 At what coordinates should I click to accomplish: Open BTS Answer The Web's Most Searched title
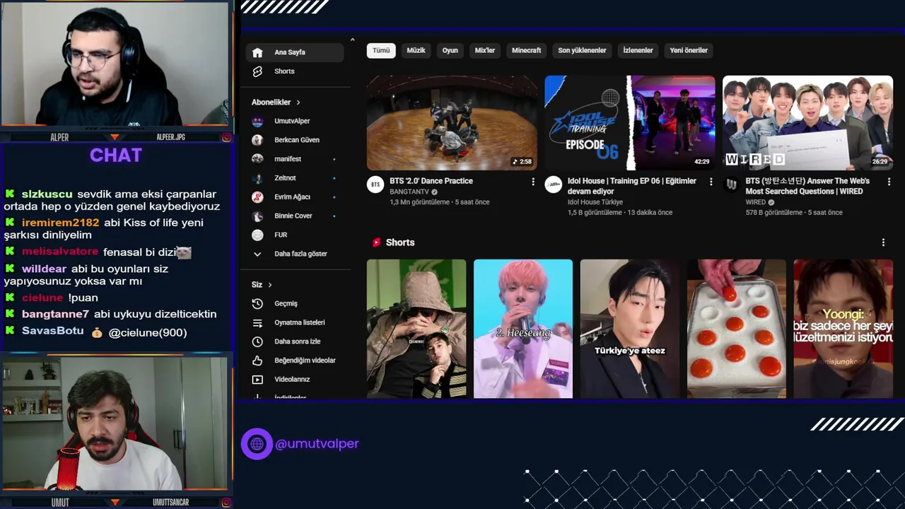point(807,186)
